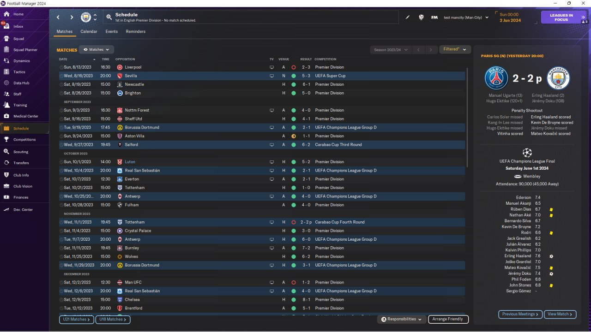
Task: Click the 6 - 1 Newcastle result
Action: click(307, 84)
